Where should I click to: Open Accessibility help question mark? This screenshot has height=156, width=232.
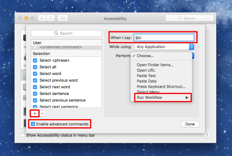[207, 135]
